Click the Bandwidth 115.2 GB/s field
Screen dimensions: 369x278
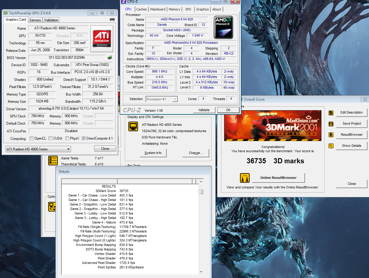pyautogui.click(x=98, y=101)
